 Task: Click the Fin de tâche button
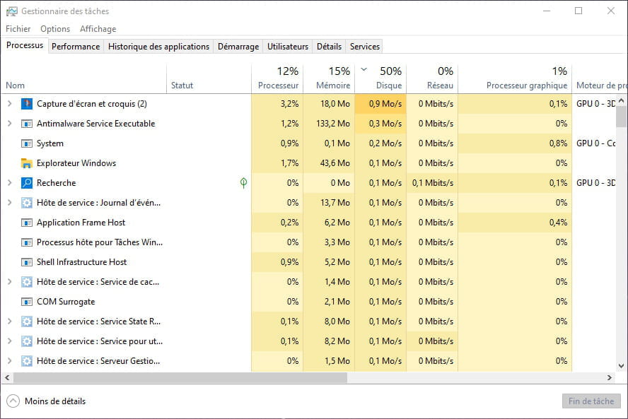591,401
